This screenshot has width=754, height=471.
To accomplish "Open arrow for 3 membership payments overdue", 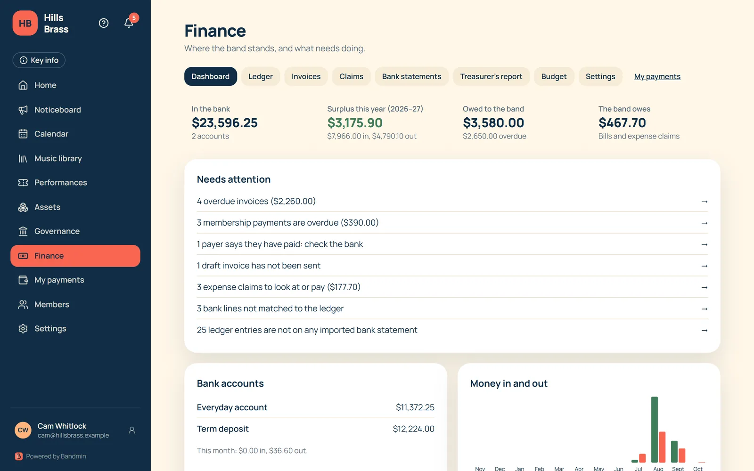I will (704, 223).
